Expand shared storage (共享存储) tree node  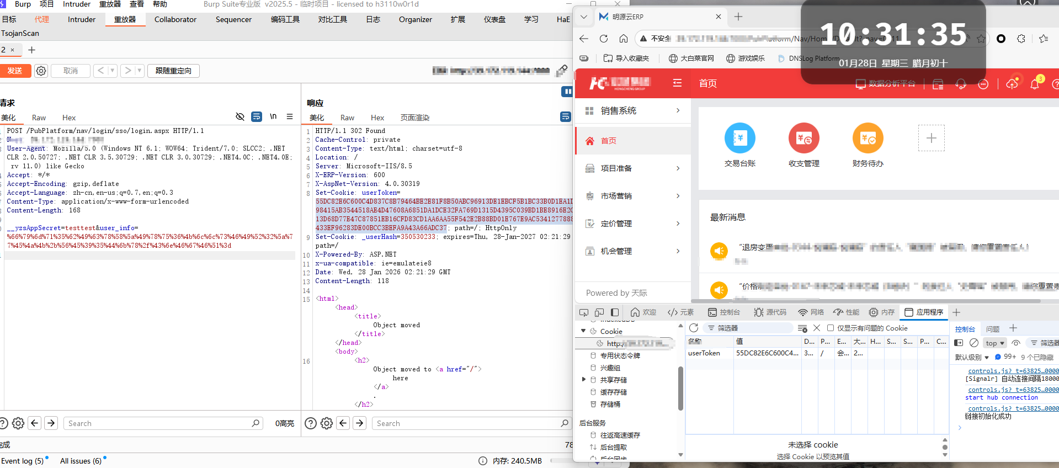coord(583,380)
